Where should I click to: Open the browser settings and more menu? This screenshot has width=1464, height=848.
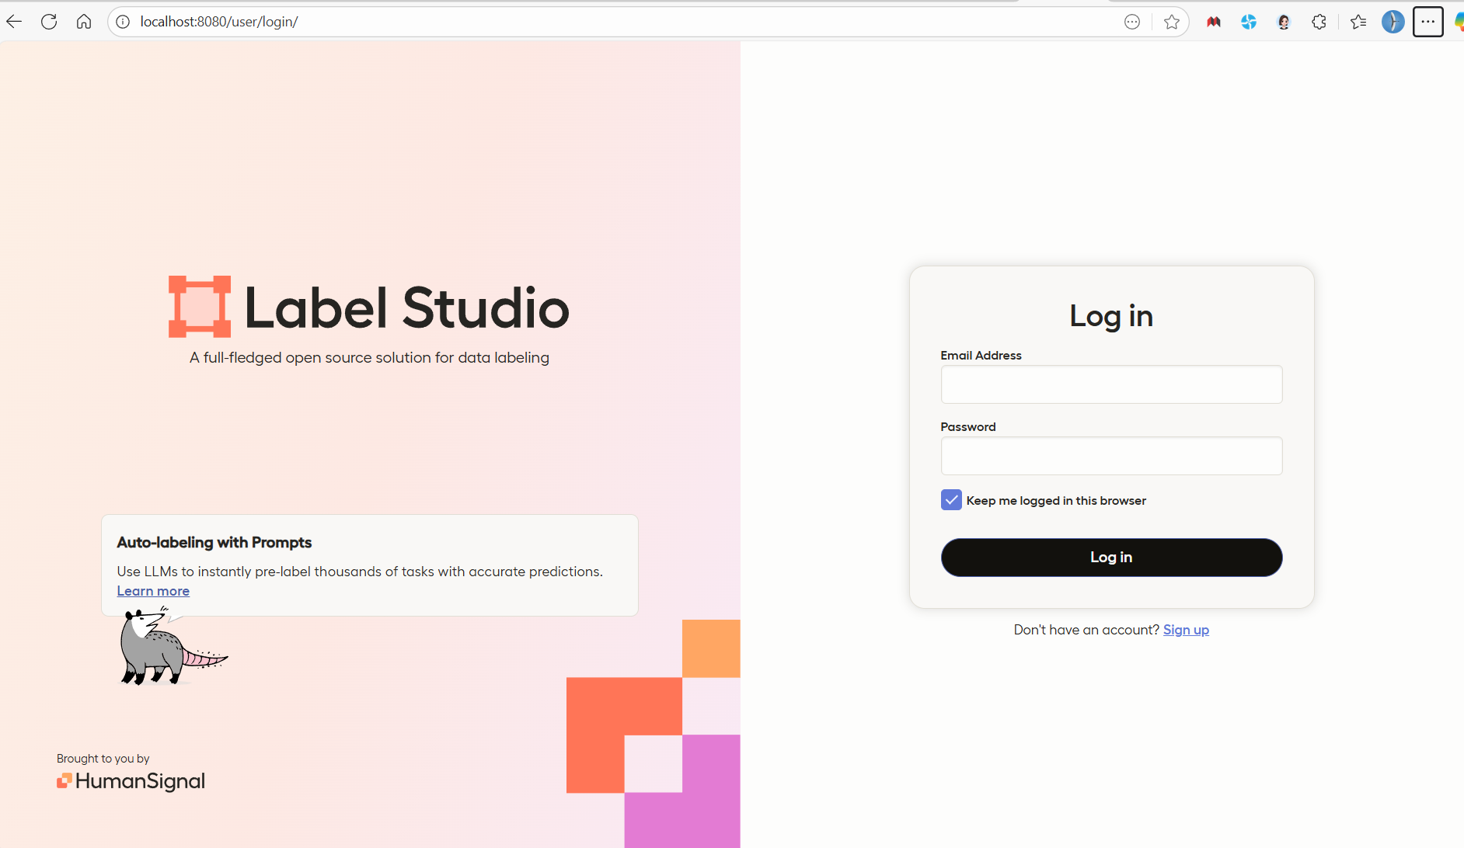(x=1428, y=22)
